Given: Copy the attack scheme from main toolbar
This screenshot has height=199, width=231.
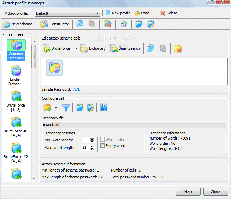Looking at the screenshot, I should pyautogui.click(x=80, y=24).
